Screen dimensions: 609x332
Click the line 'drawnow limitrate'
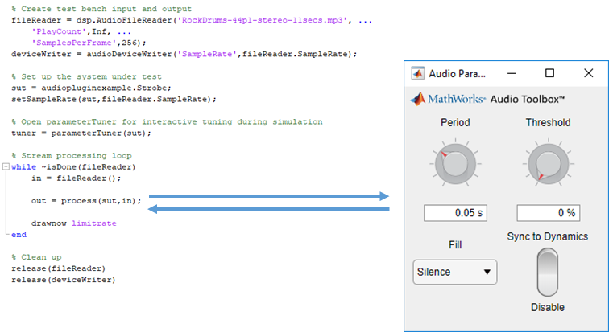click(x=74, y=223)
